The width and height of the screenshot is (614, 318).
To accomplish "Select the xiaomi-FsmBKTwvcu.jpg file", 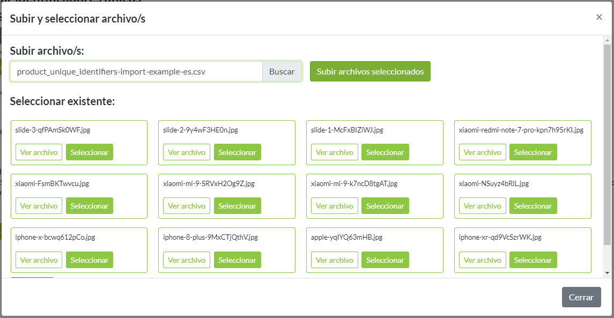I will (x=89, y=206).
